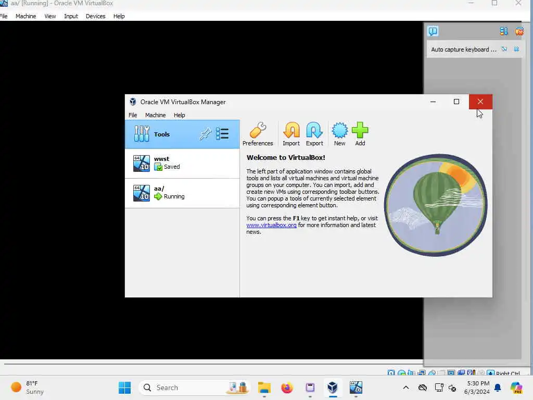Open the Windows Start menu

(x=125, y=387)
